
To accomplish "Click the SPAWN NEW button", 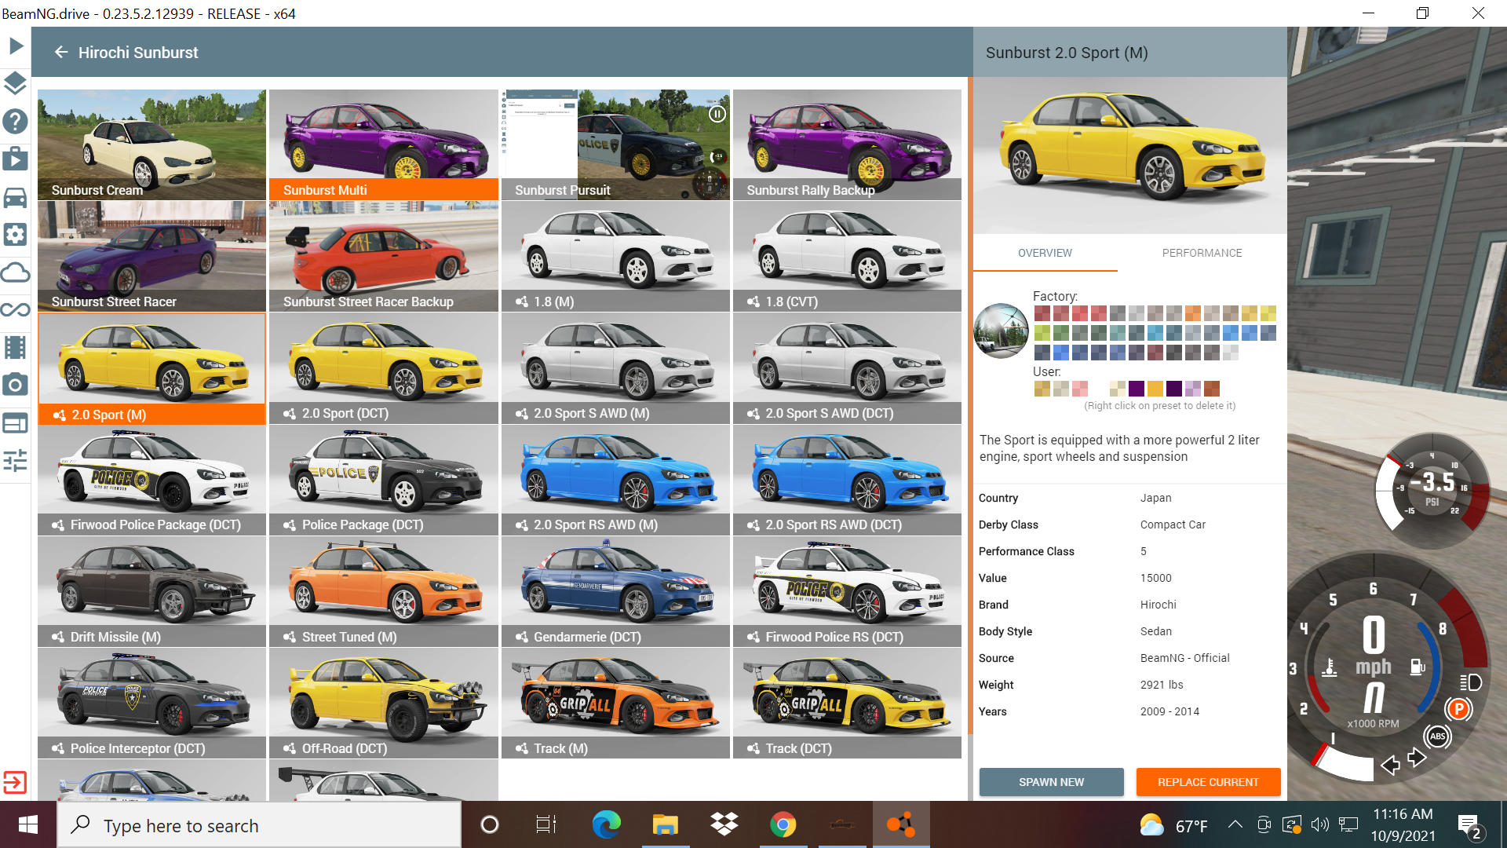I will point(1051,782).
